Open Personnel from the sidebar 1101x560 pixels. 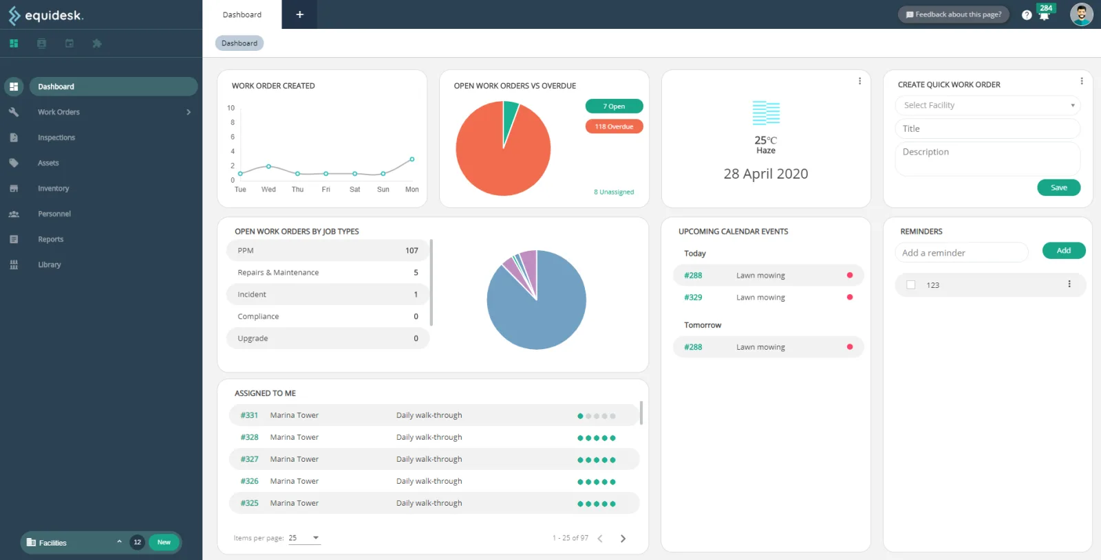[54, 214]
